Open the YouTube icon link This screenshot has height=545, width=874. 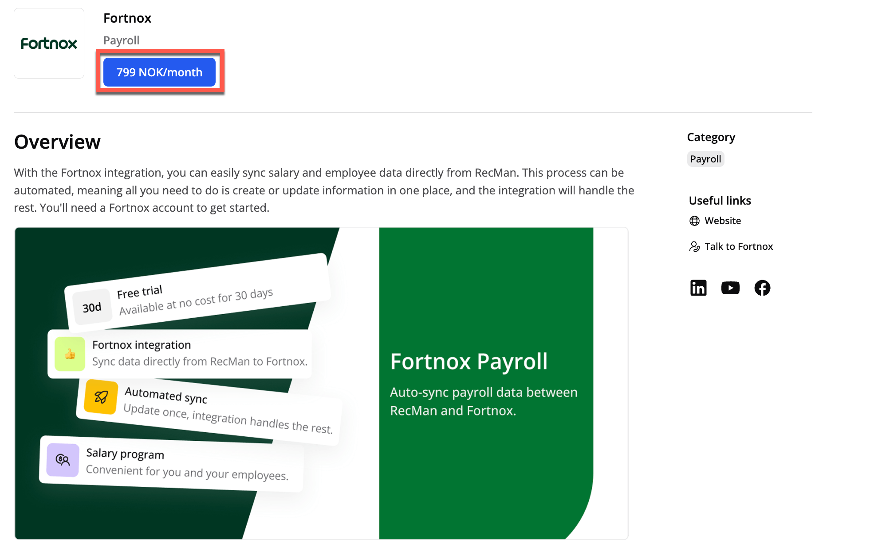pos(730,288)
